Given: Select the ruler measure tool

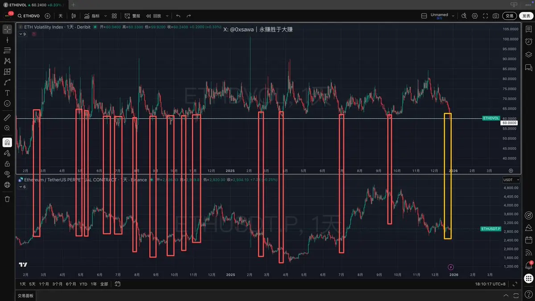Looking at the screenshot, I should tap(7, 117).
